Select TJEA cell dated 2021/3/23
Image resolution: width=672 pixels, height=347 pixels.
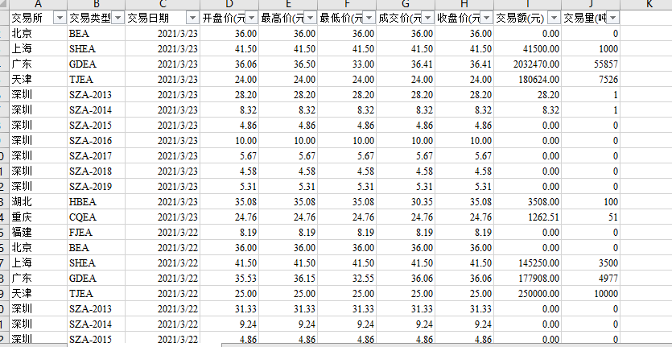[x=96, y=80]
